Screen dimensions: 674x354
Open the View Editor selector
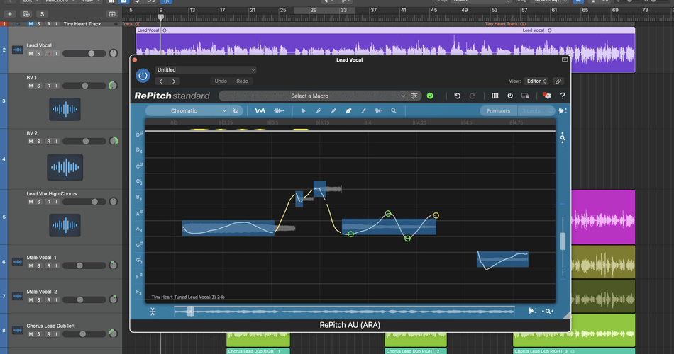(x=536, y=81)
